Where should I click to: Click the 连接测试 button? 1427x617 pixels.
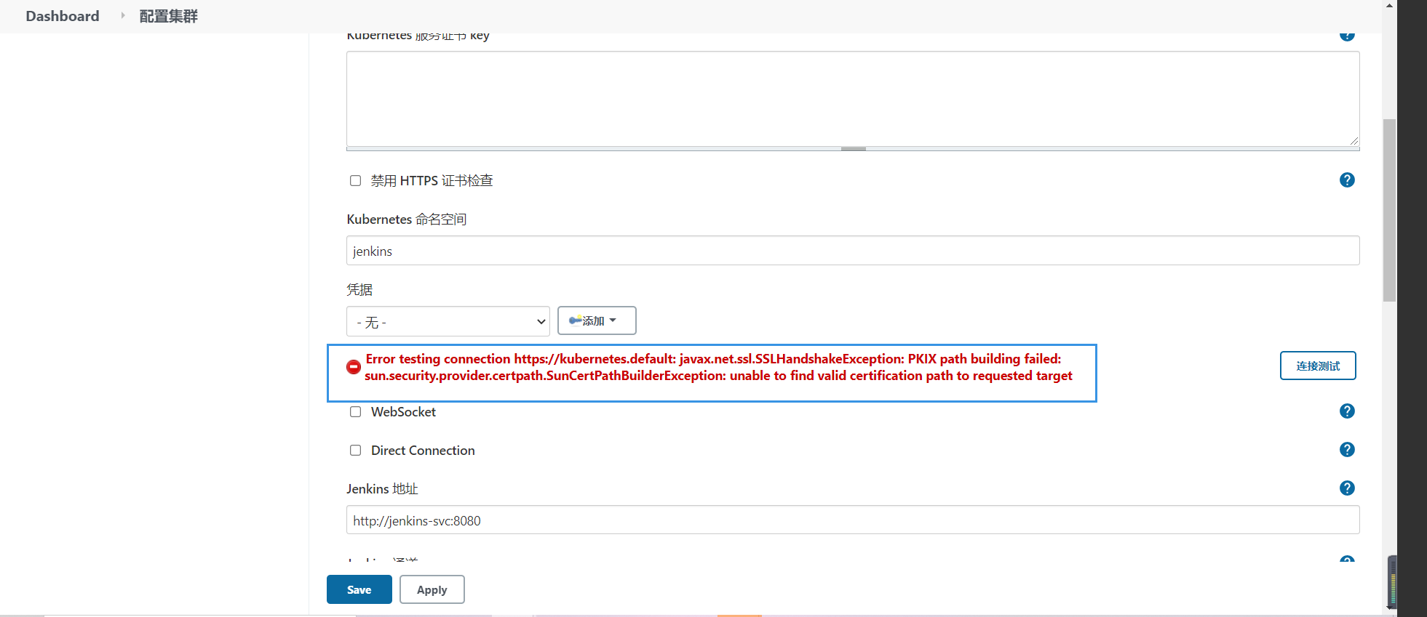1318,366
